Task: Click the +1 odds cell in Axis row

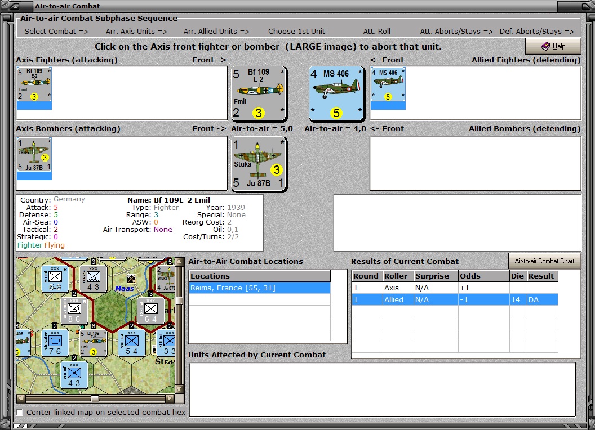Action: [483, 288]
